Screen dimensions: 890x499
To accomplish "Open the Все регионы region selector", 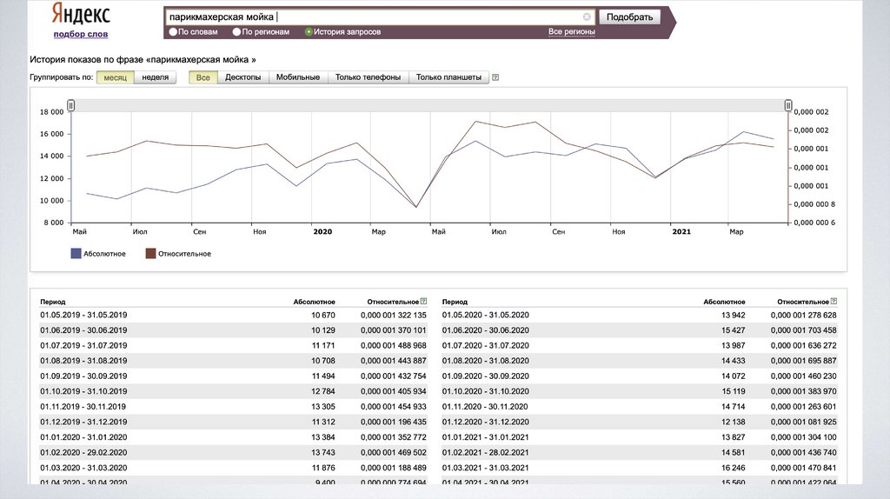I will tap(571, 32).
